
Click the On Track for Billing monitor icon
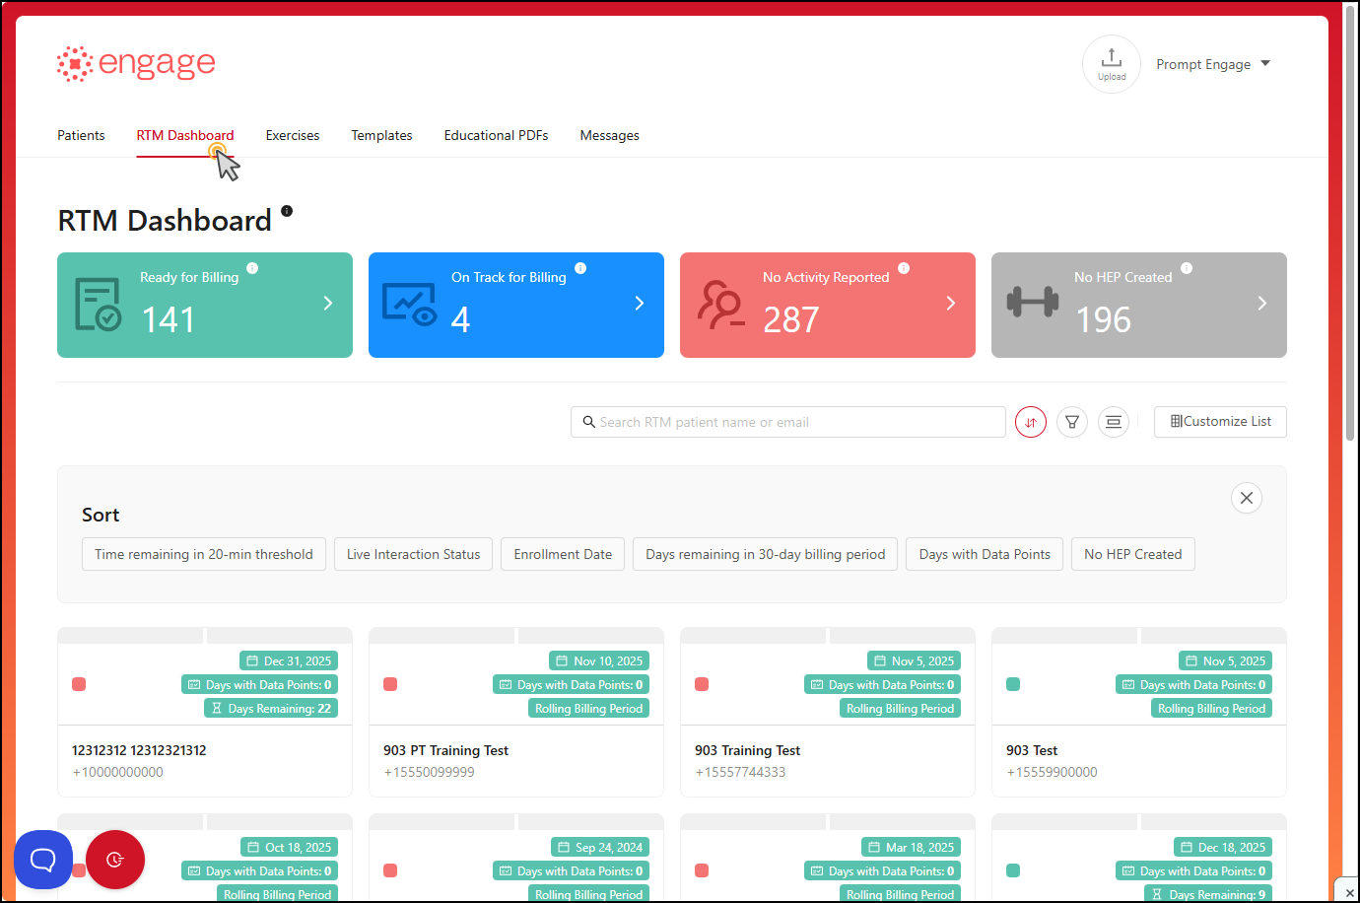(410, 305)
